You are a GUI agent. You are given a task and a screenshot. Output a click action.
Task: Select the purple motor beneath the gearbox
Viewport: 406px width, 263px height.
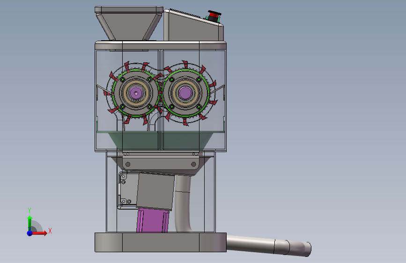(x=152, y=220)
